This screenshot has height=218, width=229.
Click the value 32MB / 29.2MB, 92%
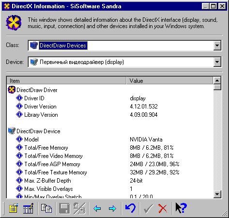[x=154, y=172]
